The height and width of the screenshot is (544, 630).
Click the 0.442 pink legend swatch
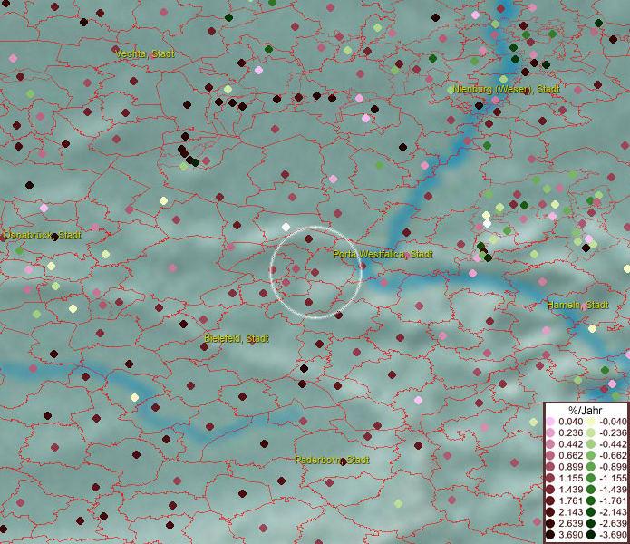550,444
